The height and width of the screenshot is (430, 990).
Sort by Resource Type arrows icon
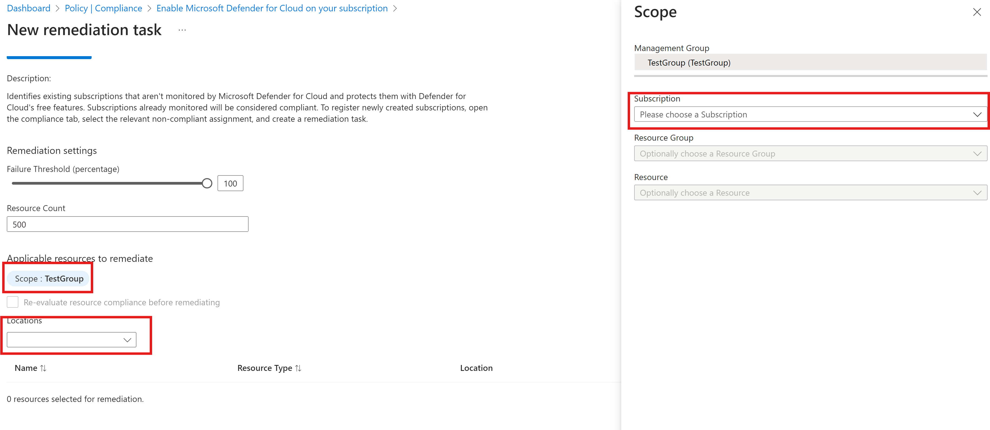298,368
